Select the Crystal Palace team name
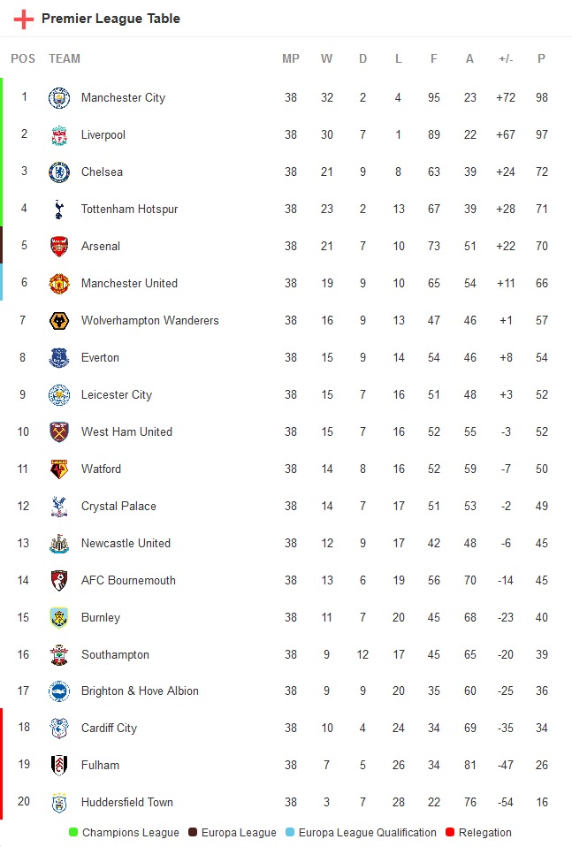This screenshot has width=572, height=847. [118, 507]
